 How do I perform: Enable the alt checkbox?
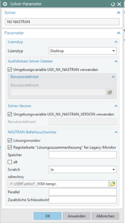tap(10, 162)
